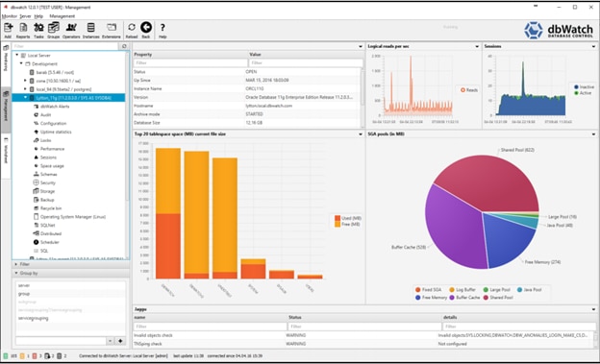The height and width of the screenshot is (364, 600).
Task: Open the Space usage tree item
Action: coord(52,166)
